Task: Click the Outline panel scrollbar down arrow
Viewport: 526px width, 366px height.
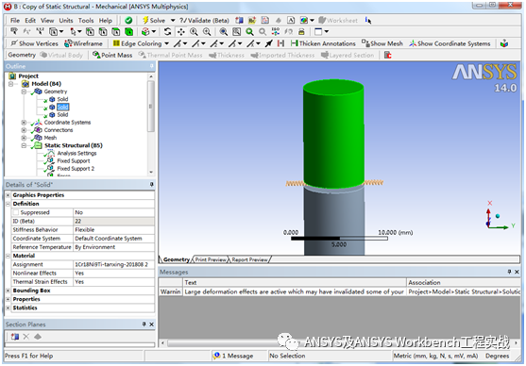Action: (151, 172)
